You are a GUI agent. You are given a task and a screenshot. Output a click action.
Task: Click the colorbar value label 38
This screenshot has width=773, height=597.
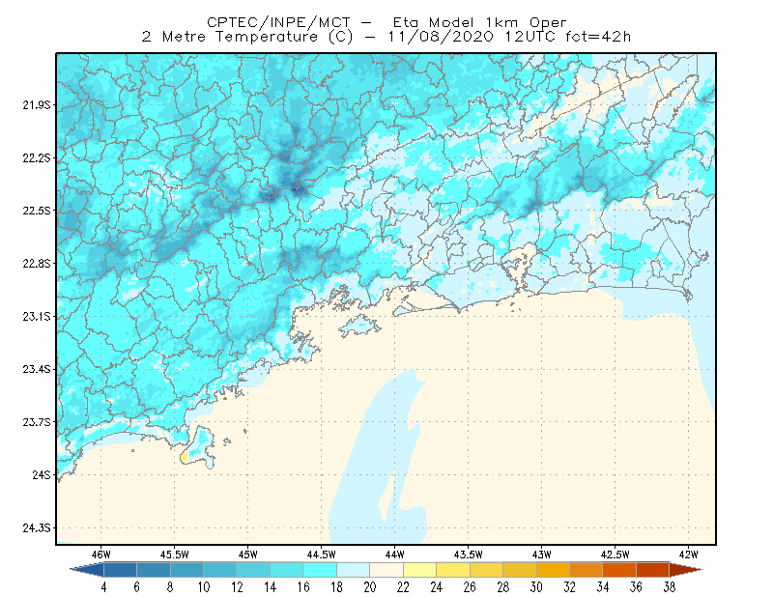click(670, 587)
